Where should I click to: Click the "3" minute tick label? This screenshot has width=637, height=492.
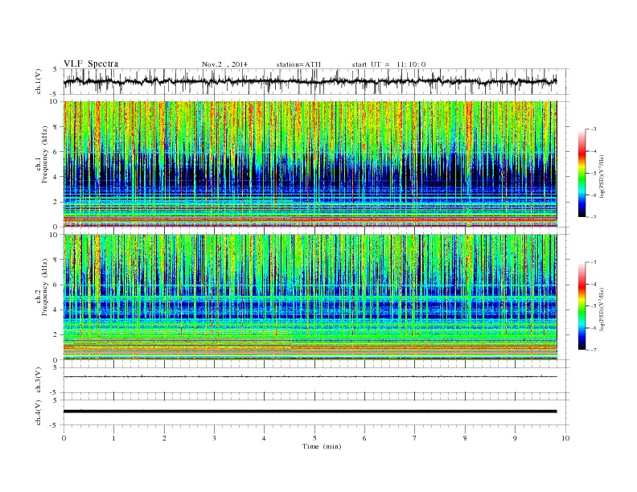pyautogui.click(x=214, y=438)
